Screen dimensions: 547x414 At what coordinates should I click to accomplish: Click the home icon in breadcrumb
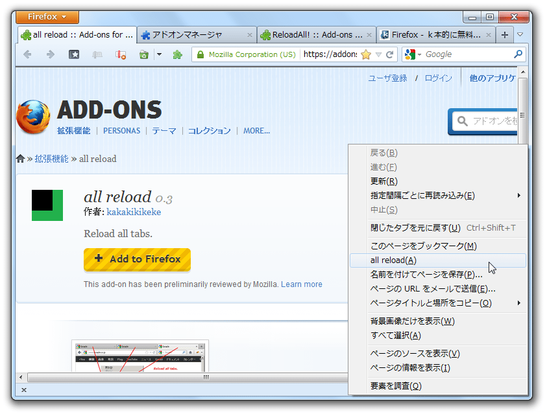[x=21, y=159]
